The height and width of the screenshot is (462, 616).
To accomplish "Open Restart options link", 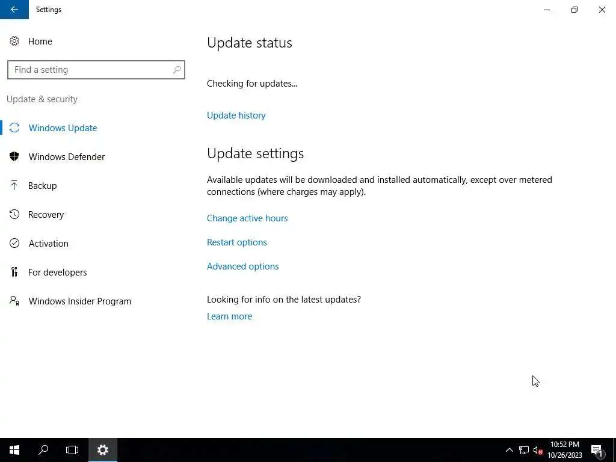I will 237,242.
